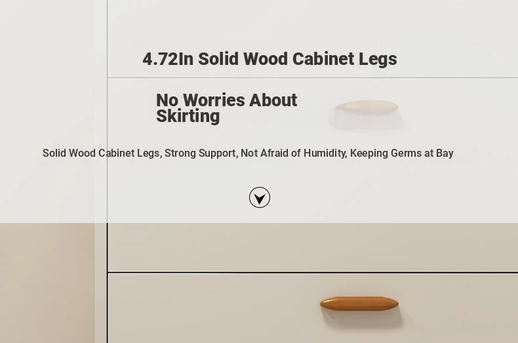Select the "4.72In Solid Wood Cabinet Legs" heading

coord(269,59)
